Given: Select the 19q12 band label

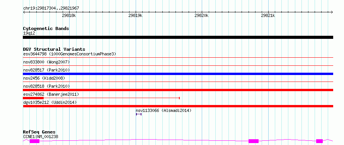Looking at the screenshot, I should (x=29, y=33).
